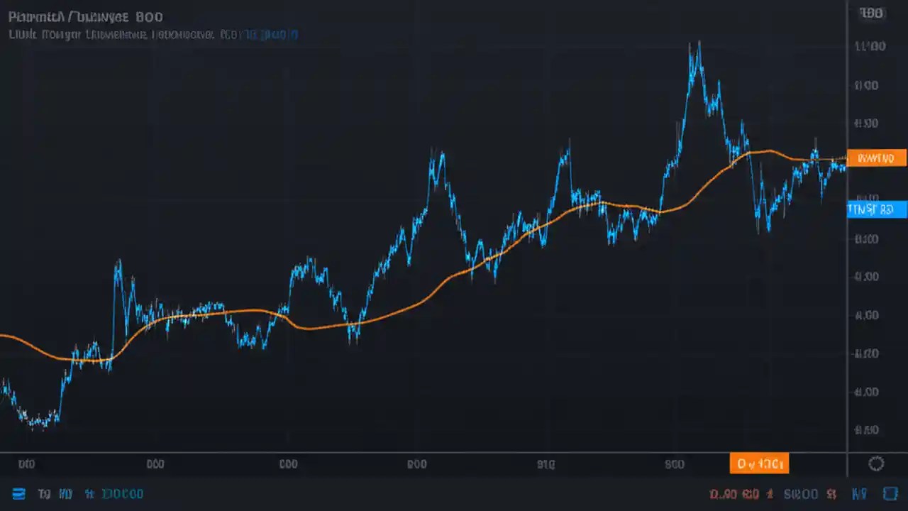Select the chart layout icon in bottom toolbar
The image size is (908, 511).
[x=18, y=494]
